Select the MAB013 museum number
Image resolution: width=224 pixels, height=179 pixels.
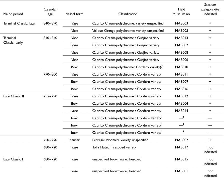[182, 38]
